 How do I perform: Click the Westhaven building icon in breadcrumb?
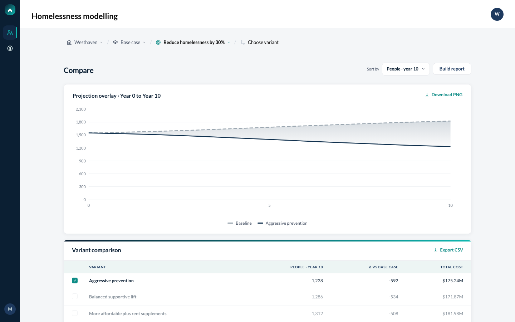tap(69, 42)
